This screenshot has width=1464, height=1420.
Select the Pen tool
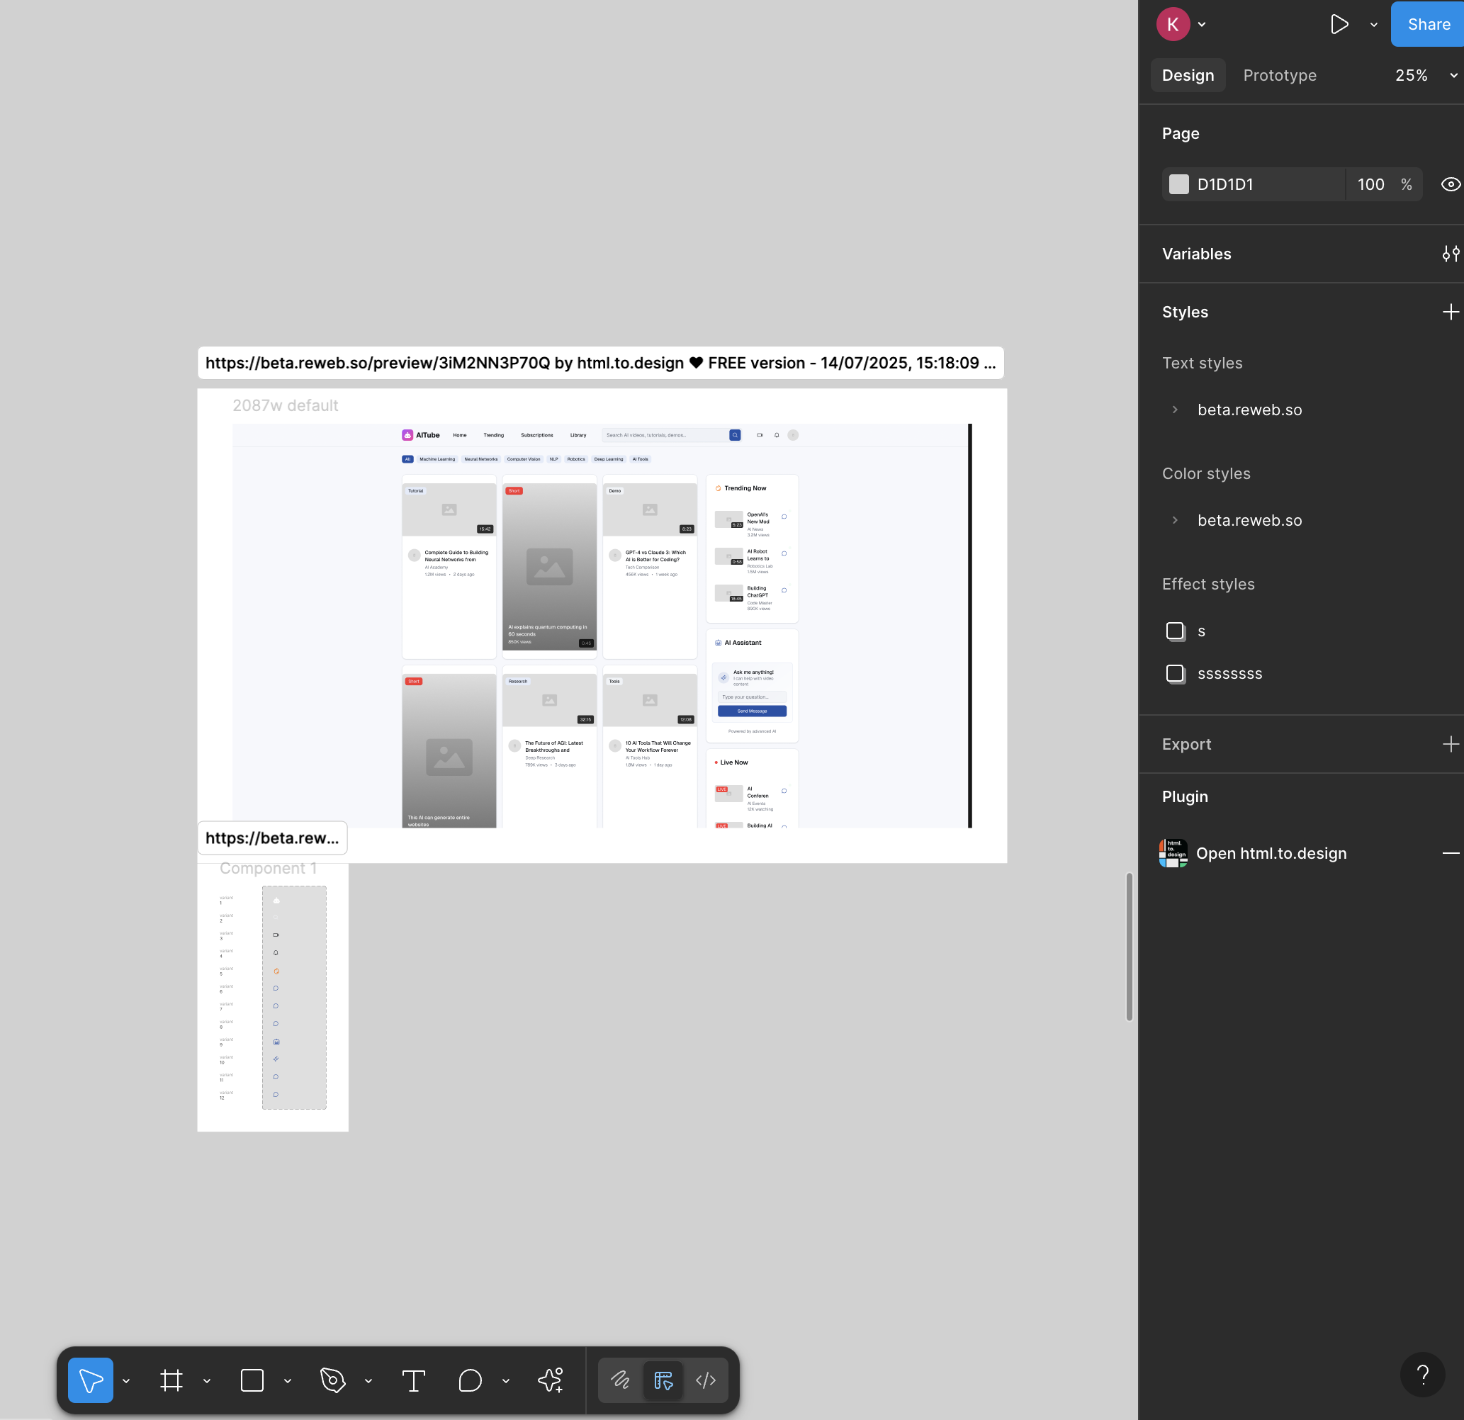click(x=332, y=1380)
